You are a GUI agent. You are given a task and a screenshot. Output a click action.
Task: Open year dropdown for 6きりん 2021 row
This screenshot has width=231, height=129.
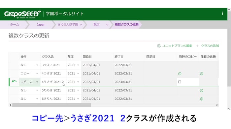click(78, 99)
